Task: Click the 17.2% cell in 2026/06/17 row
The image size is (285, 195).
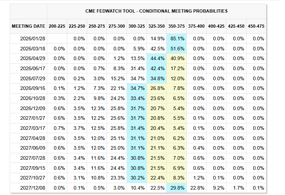Action: [x=177, y=68]
